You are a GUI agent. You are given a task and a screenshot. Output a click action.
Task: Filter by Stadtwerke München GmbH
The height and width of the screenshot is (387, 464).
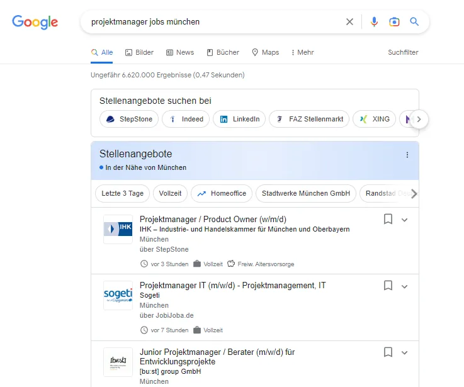click(x=306, y=193)
